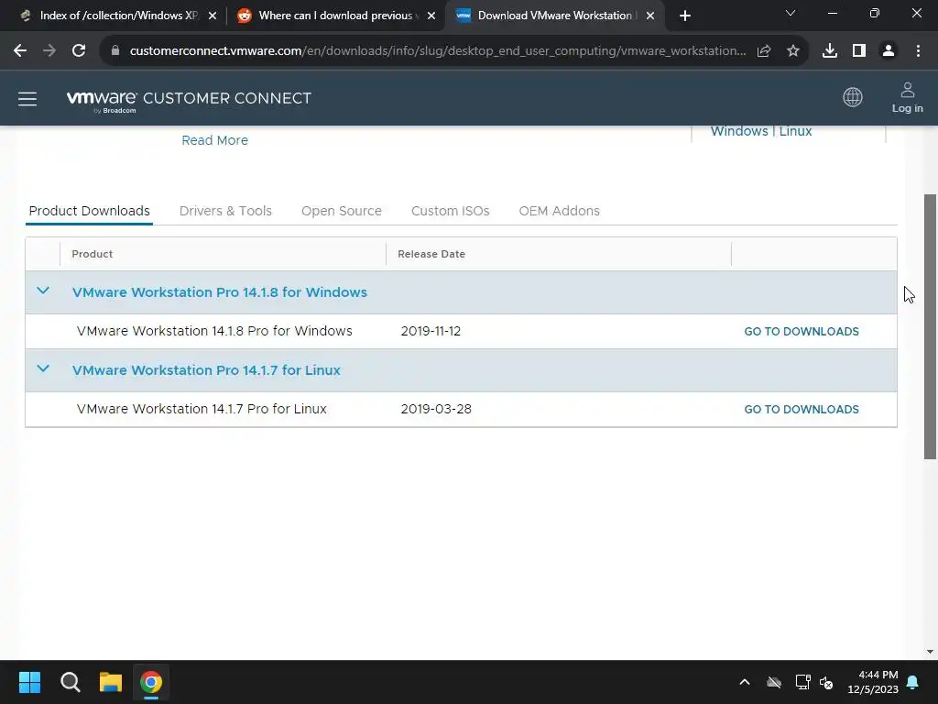Click the 2019-11-12 release date cell
Viewport: 938px width, 704px height.
(x=431, y=331)
